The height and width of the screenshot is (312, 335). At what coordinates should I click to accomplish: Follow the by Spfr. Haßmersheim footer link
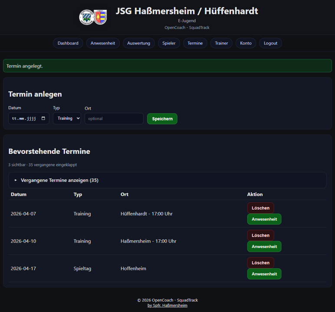pos(167,305)
